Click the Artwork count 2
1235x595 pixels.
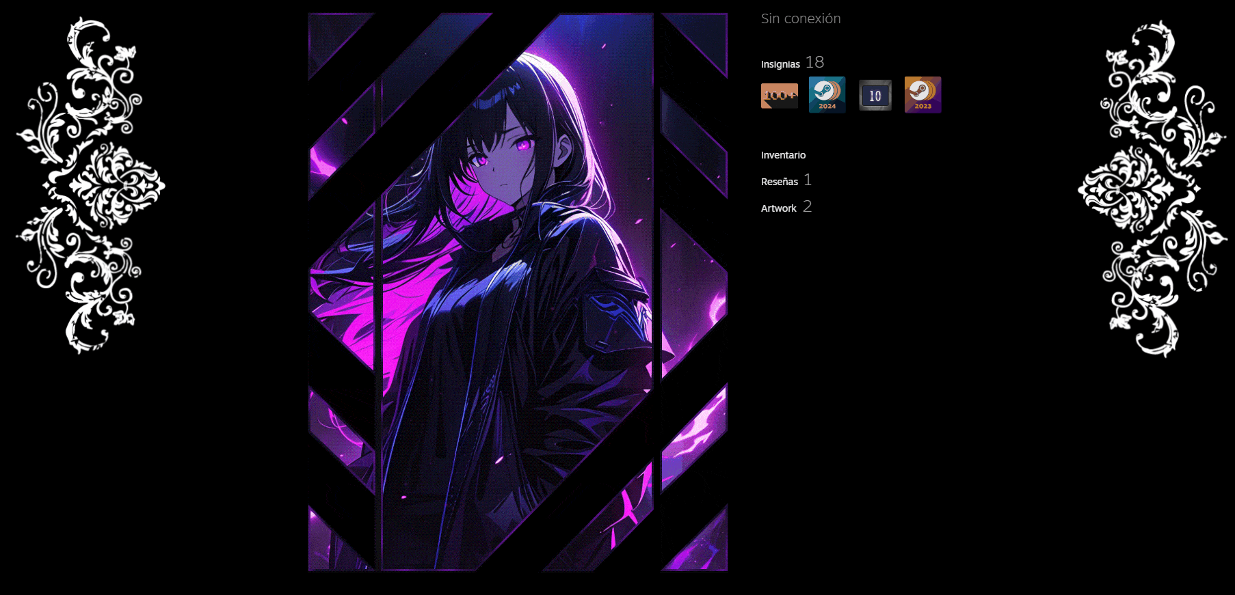click(x=808, y=206)
